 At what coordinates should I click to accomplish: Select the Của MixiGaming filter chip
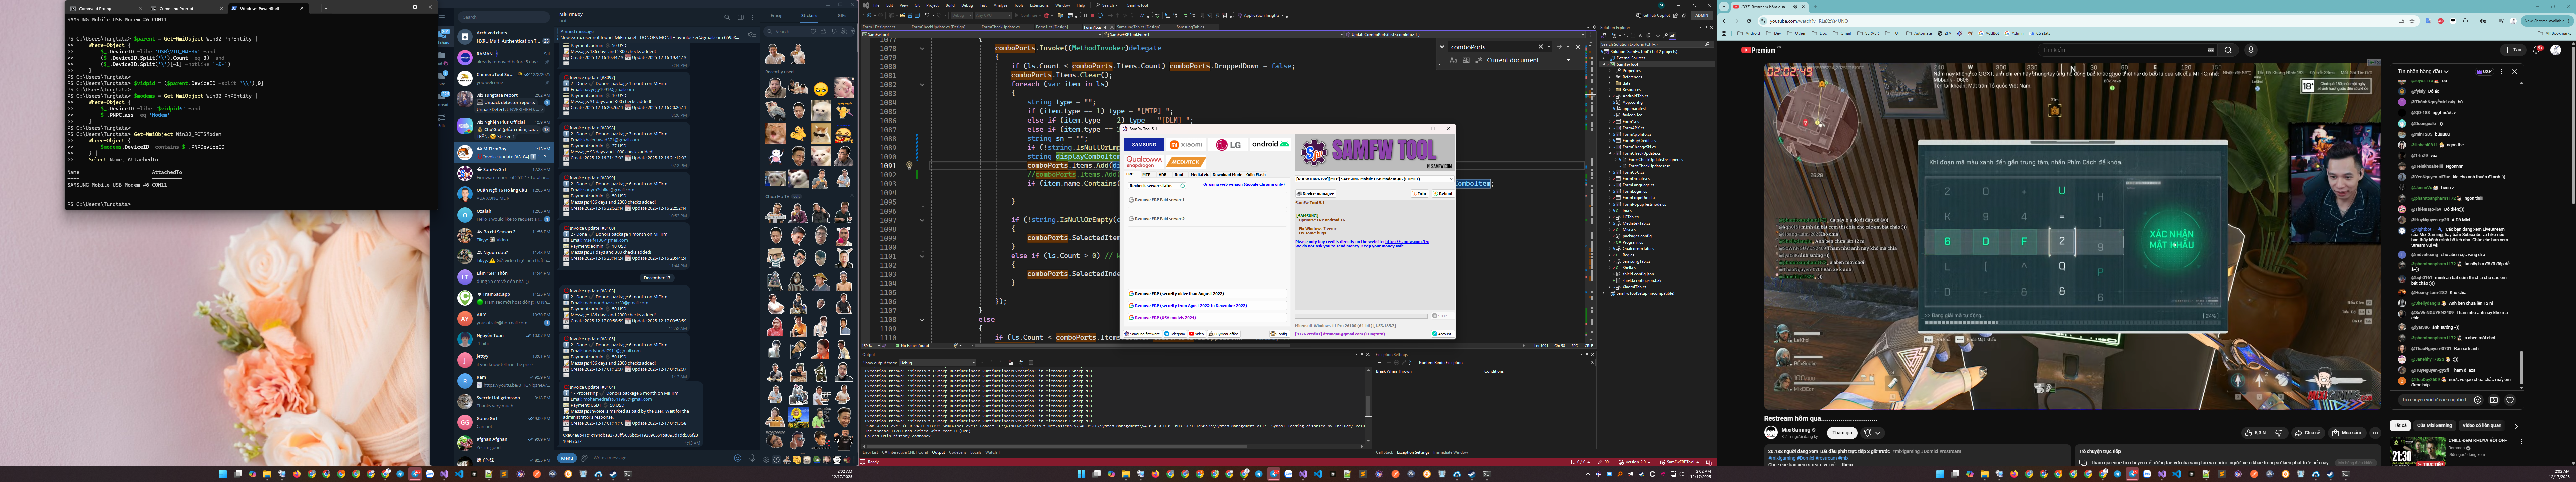coord(2434,426)
